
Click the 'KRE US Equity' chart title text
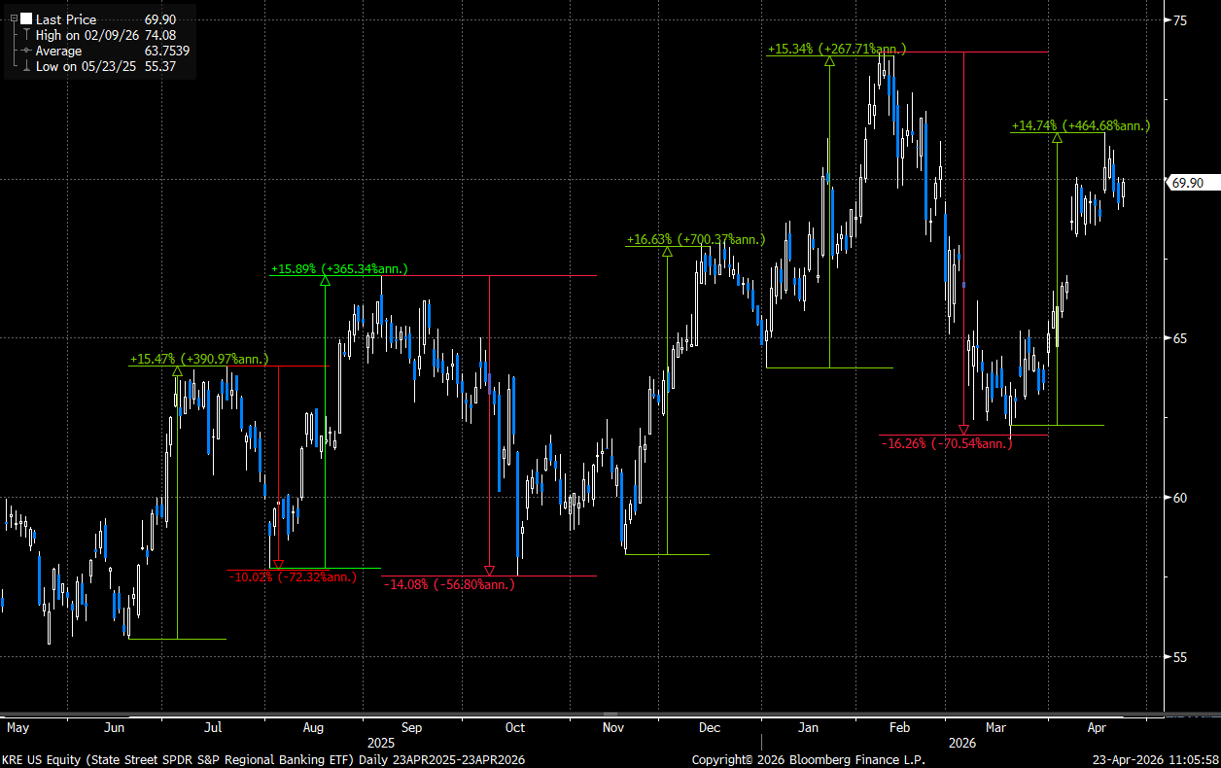[41, 759]
